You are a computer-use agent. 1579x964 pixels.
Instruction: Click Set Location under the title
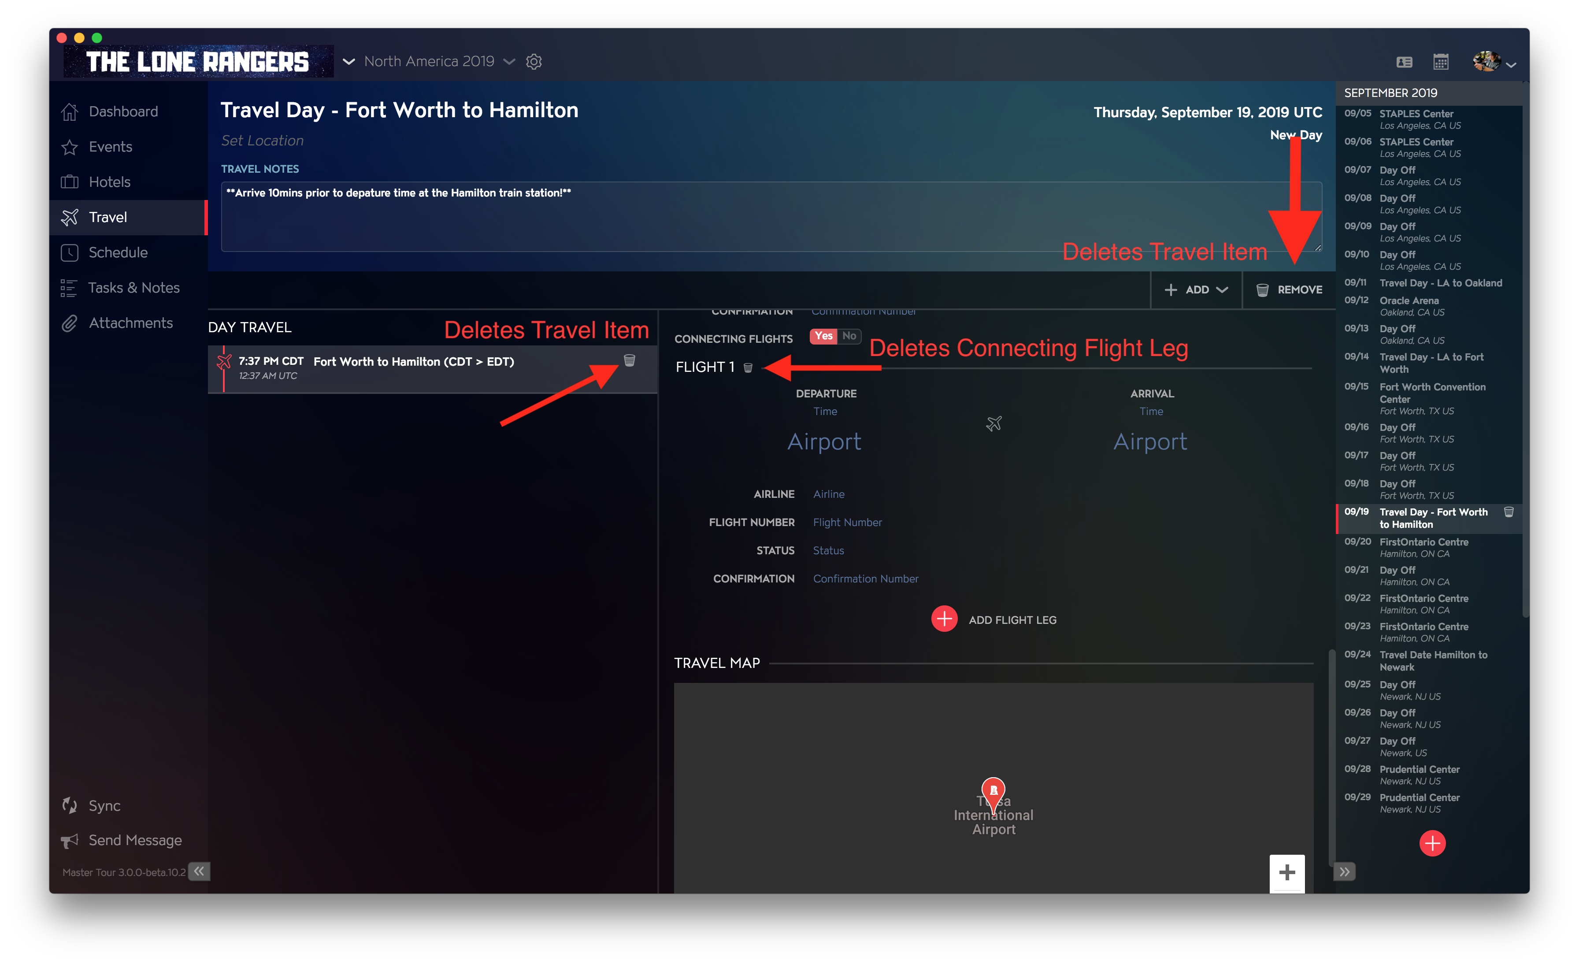[x=262, y=141]
